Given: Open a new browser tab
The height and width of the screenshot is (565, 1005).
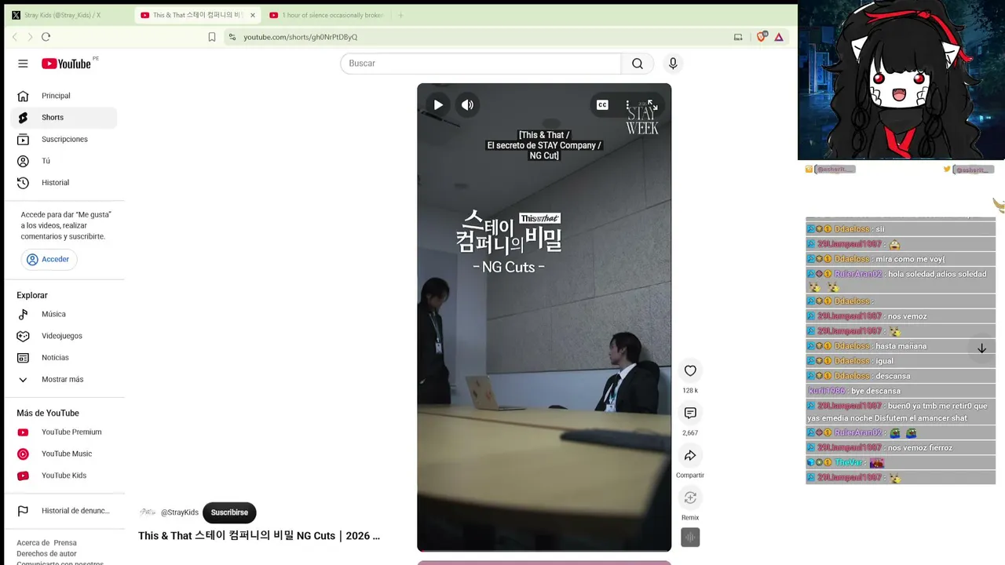Looking at the screenshot, I should [x=400, y=15].
